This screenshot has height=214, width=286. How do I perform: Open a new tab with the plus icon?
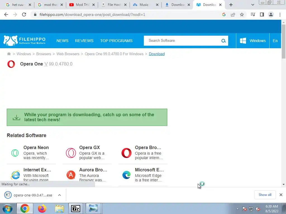pyautogui.click(x=231, y=5)
